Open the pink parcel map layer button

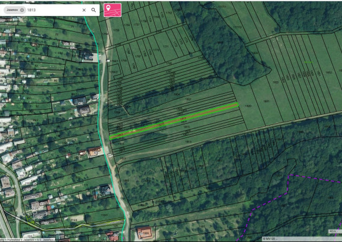coord(112,10)
